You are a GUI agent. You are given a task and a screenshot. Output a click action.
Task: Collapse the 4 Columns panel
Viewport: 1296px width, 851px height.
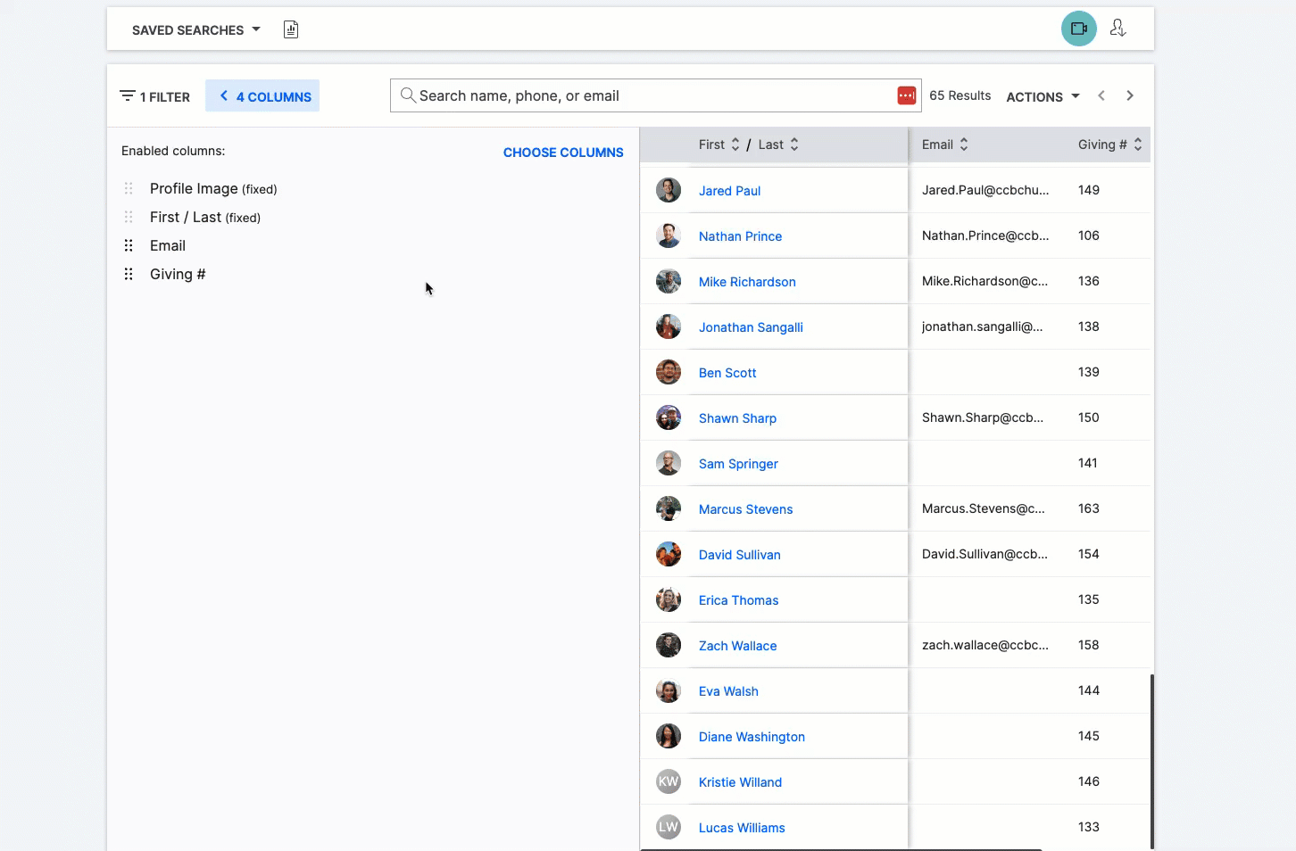[x=263, y=96]
